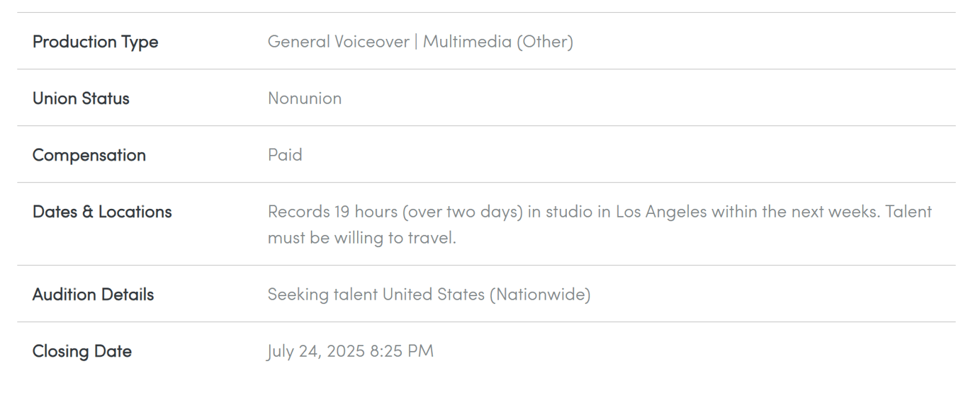The height and width of the screenshot is (410, 968).
Task: Click the word studio in Dates & Locations
Action: pos(568,212)
